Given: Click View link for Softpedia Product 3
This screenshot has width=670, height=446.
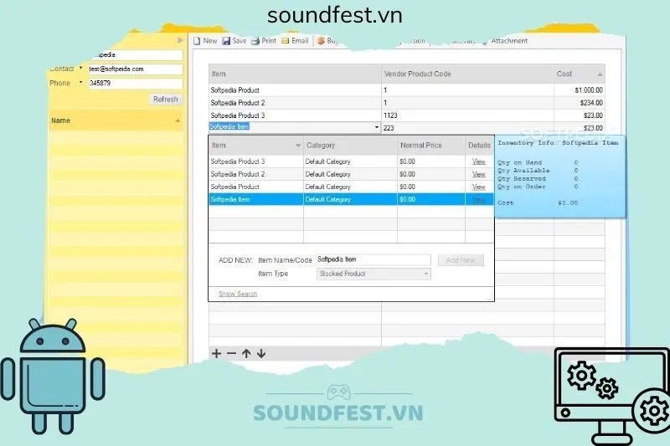Looking at the screenshot, I should (478, 161).
